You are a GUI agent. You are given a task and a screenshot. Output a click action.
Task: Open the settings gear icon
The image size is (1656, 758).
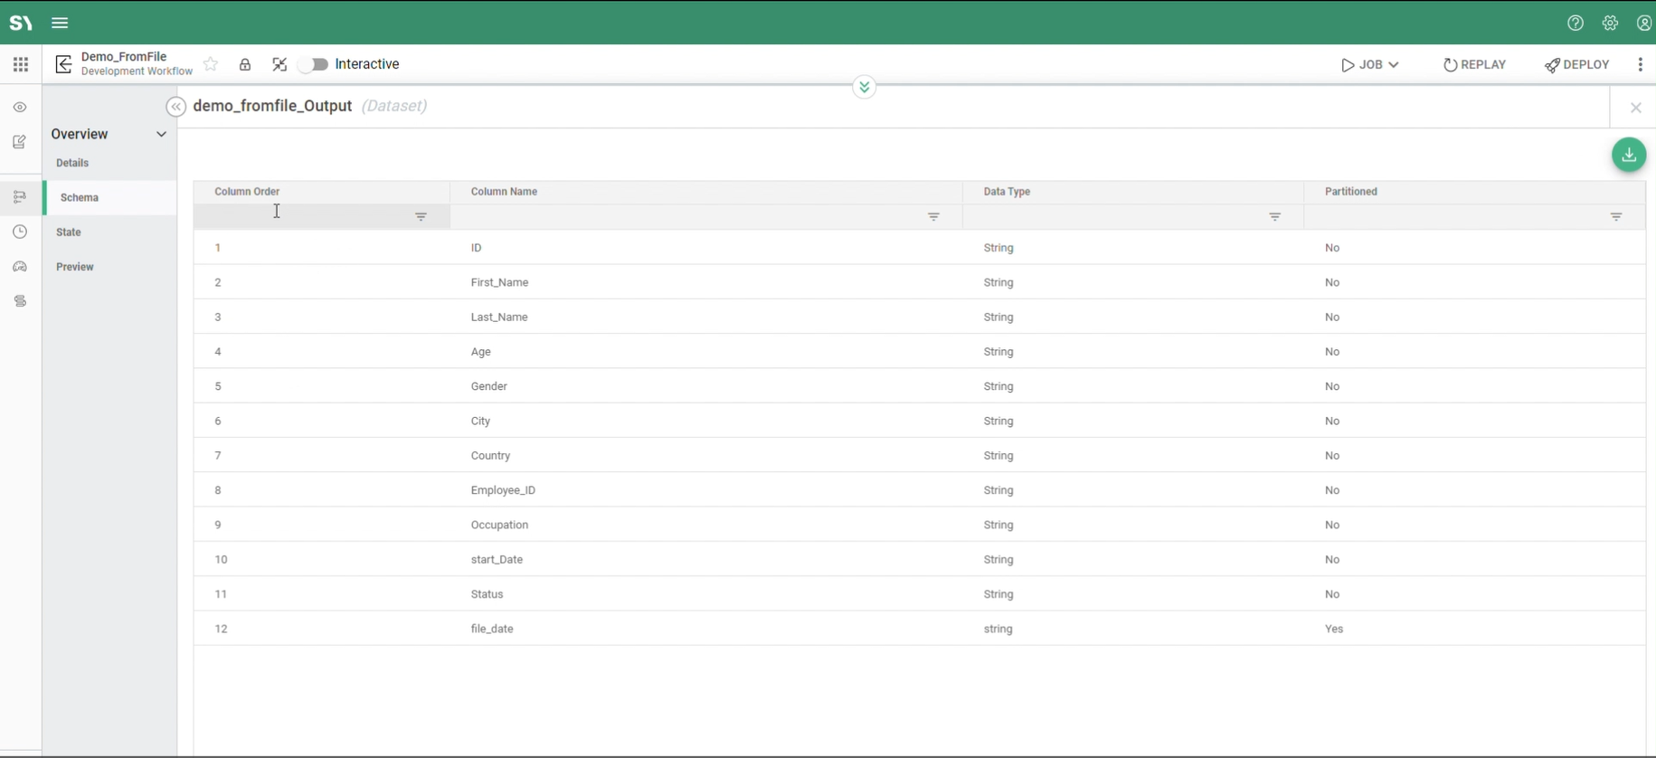(x=1610, y=24)
